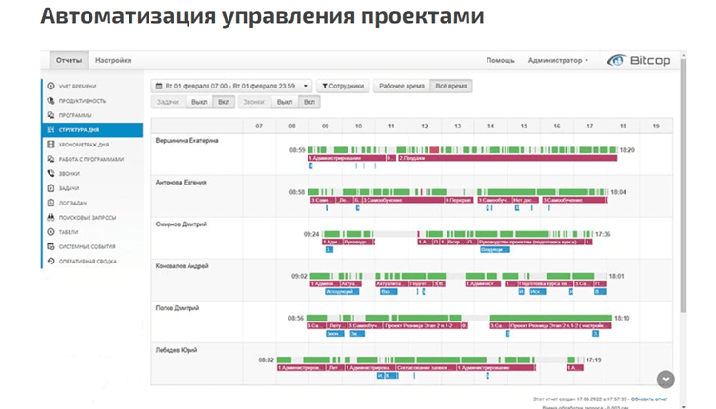Set Задачи toggle to Выкл
The height and width of the screenshot is (409, 716).
click(x=198, y=102)
